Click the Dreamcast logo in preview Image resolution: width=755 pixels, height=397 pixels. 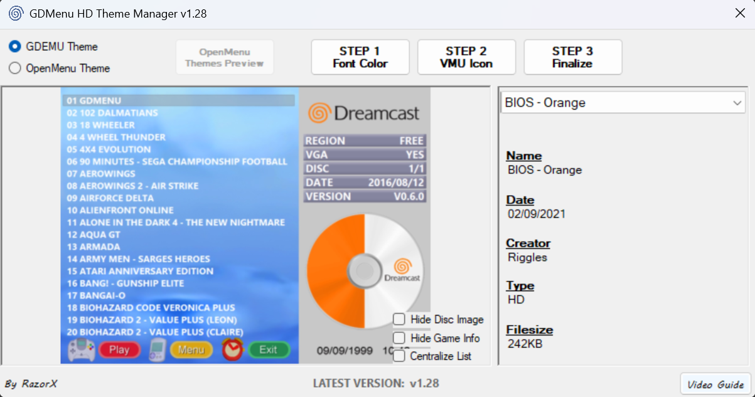364,113
